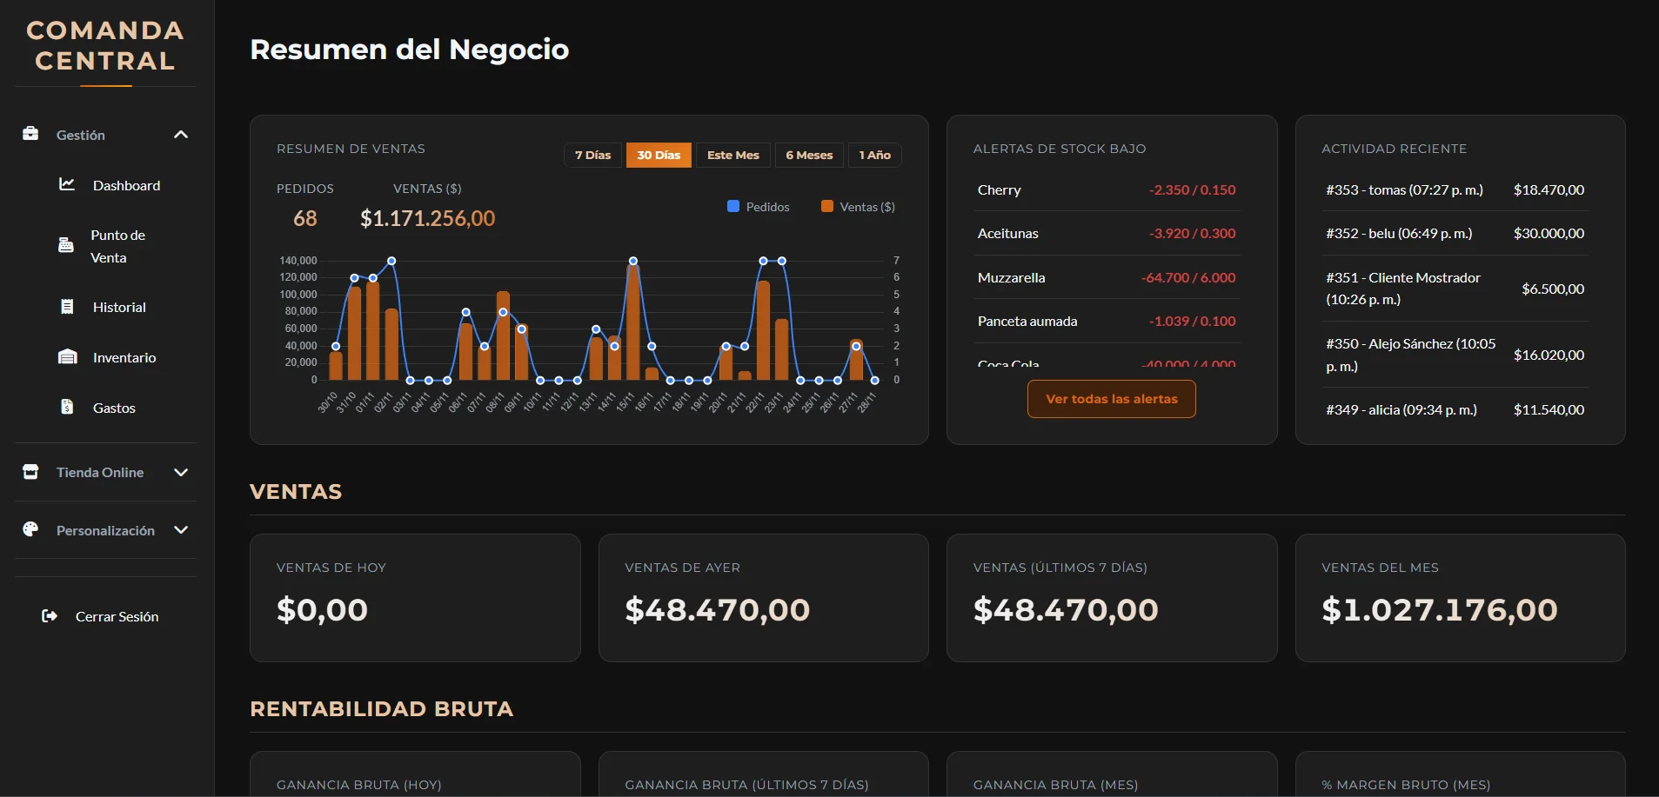Screen dimensions: 1659x797
Task: Select order #351 - Cliente Mostrador
Action: click(x=1455, y=289)
